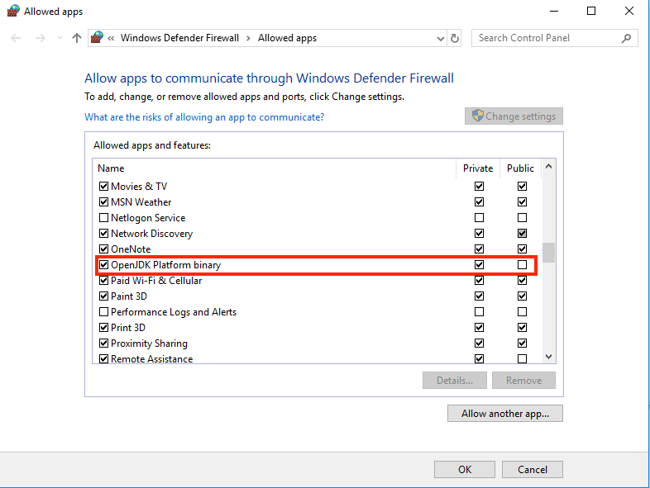Click the Forward navigation arrow
The height and width of the screenshot is (488, 650).
click(x=41, y=38)
